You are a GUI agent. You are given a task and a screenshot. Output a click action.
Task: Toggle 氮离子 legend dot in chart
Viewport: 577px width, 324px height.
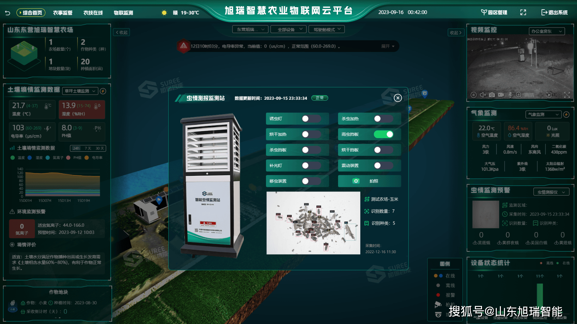pyautogui.click(x=48, y=158)
